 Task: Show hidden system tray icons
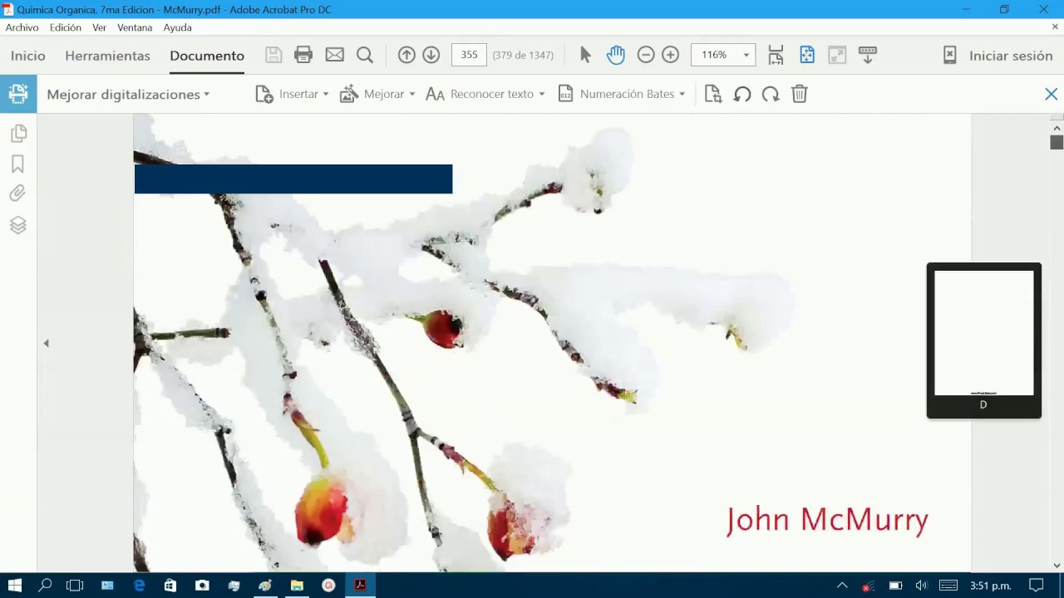click(842, 586)
